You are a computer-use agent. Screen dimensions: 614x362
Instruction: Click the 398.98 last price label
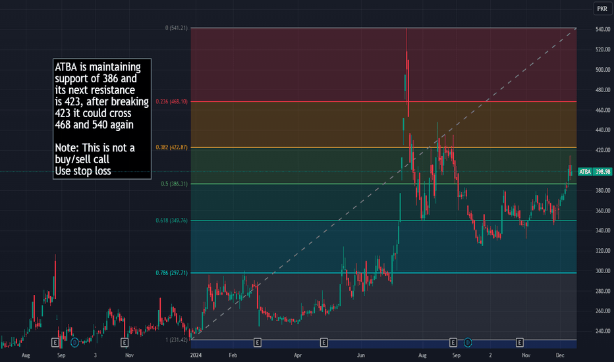(603, 172)
